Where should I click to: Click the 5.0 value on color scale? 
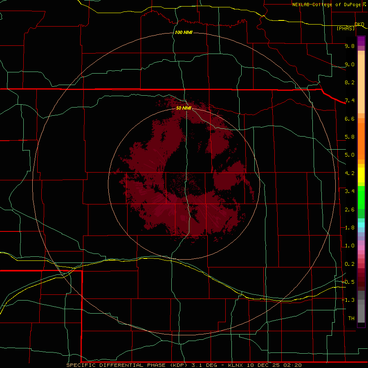[x=350, y=155]
